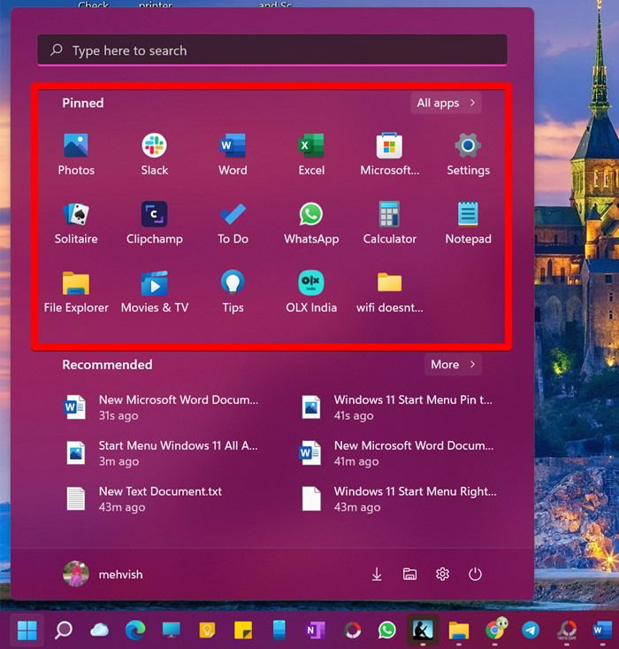Open the Kindle app on the taskbar

pos(423,630)
